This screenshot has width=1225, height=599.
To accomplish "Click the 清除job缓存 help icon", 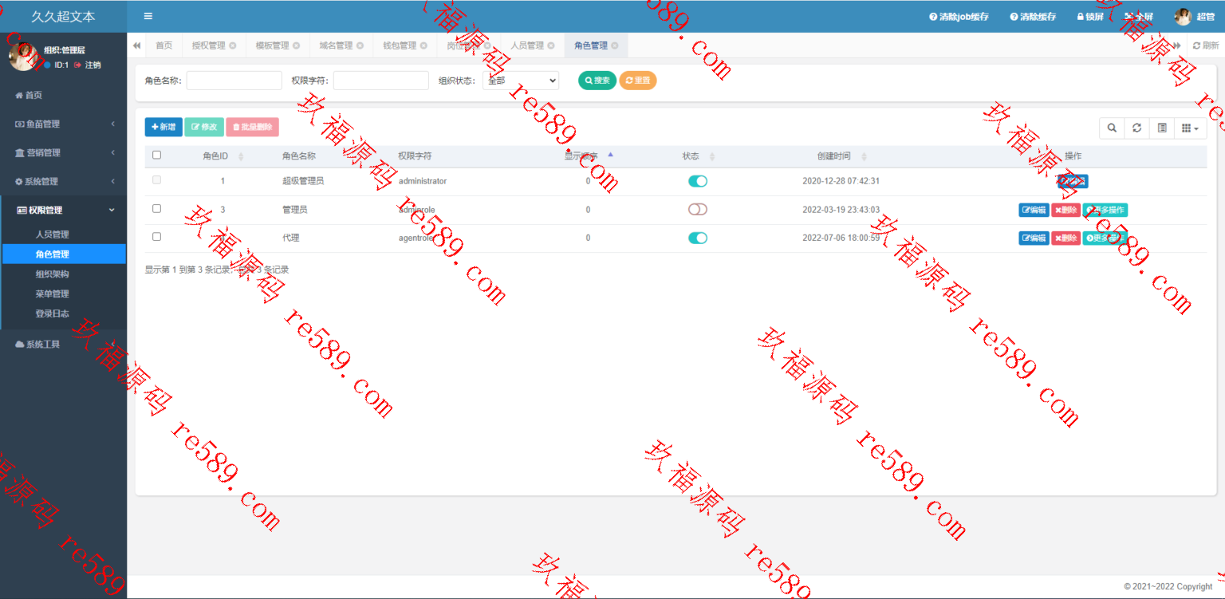I will click(x=933, y=17).
